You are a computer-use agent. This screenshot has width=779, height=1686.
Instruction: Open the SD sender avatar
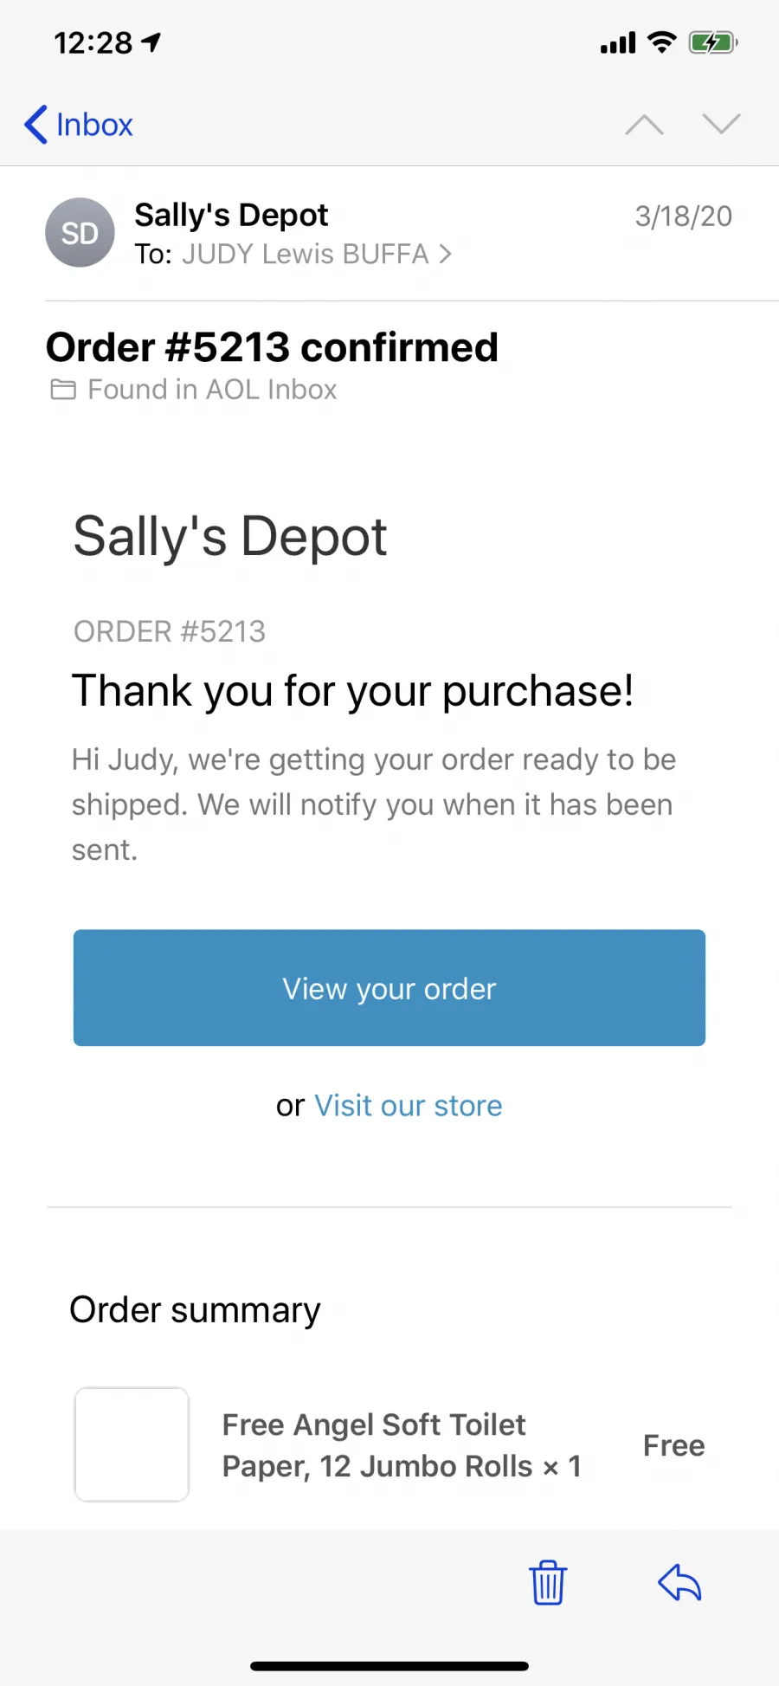click(80, 233)
